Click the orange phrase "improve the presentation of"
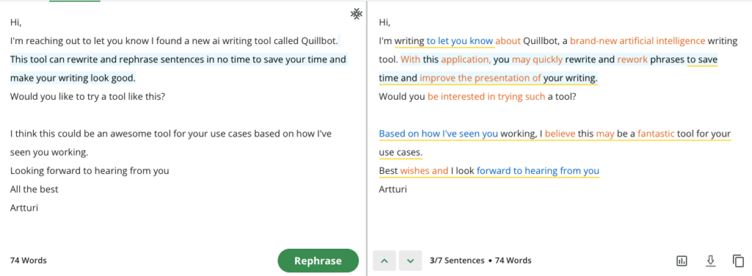 click(x=480, y=78)
